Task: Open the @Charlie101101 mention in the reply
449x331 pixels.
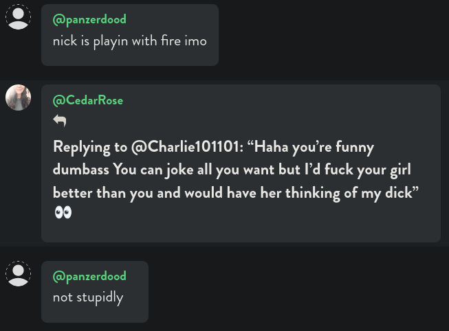Action: [187, 147]
